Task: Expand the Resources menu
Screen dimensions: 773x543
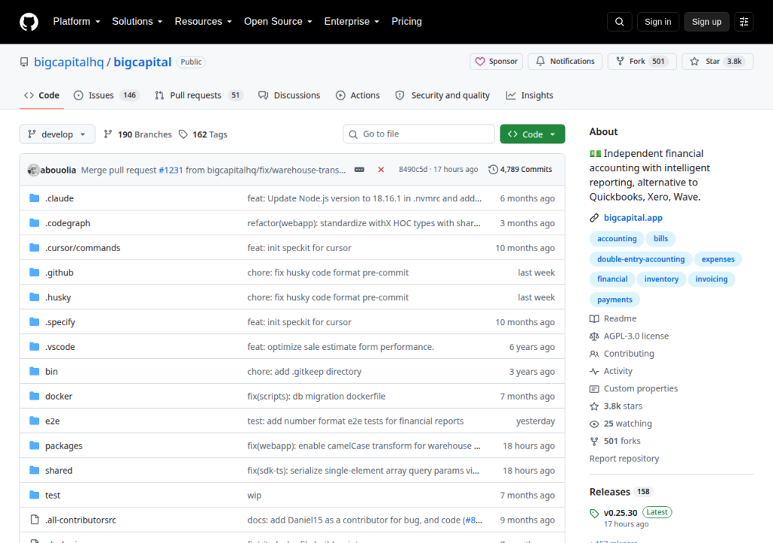Action: 203,22
